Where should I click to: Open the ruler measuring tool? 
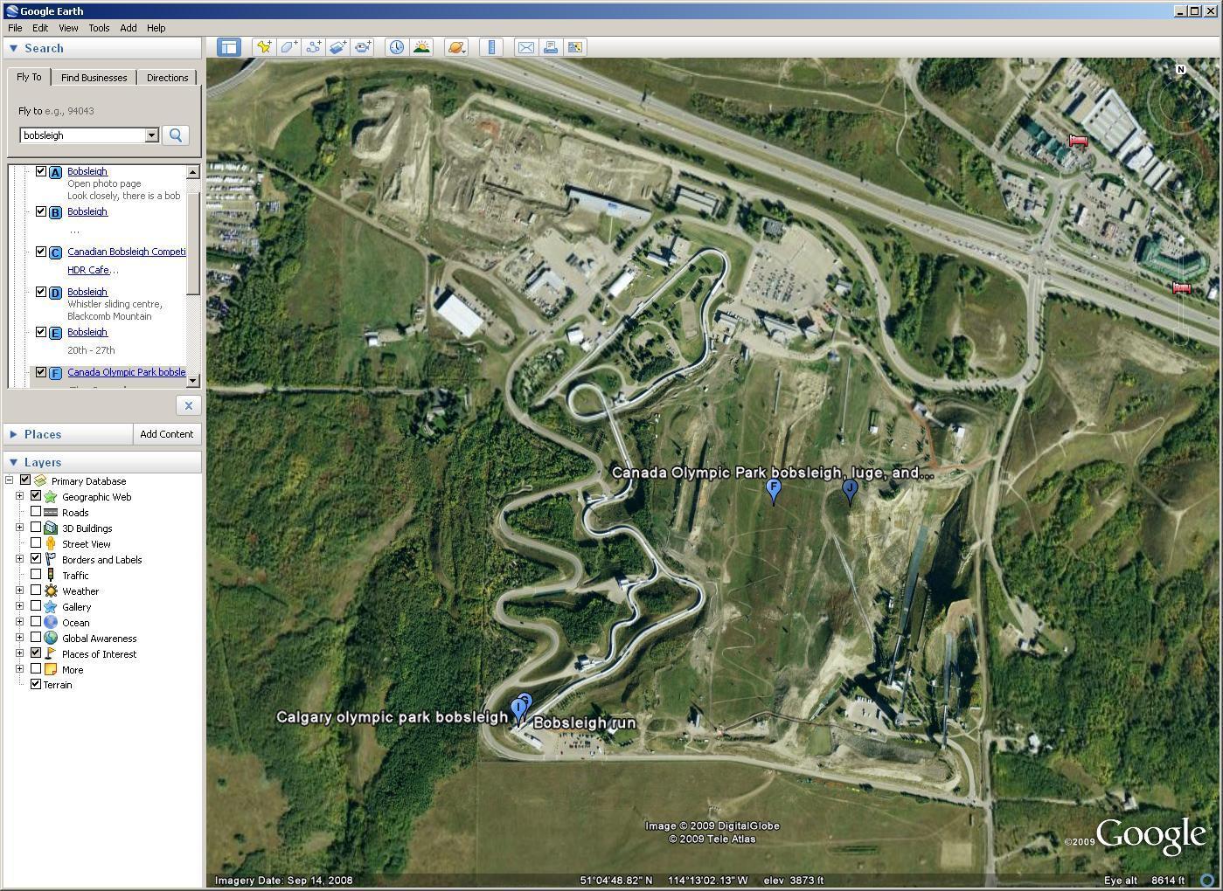[x=491, y=47]
